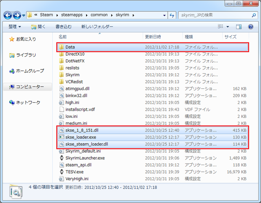Viewport: 261px width, 203px height.
Task: Expand the arrow after common breadcrumb
Action: click(x=112, y=15)
